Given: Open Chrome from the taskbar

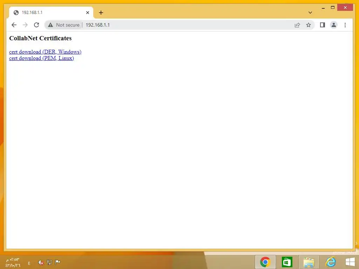Looking at the screenshot, I should (x=265, y=262).
